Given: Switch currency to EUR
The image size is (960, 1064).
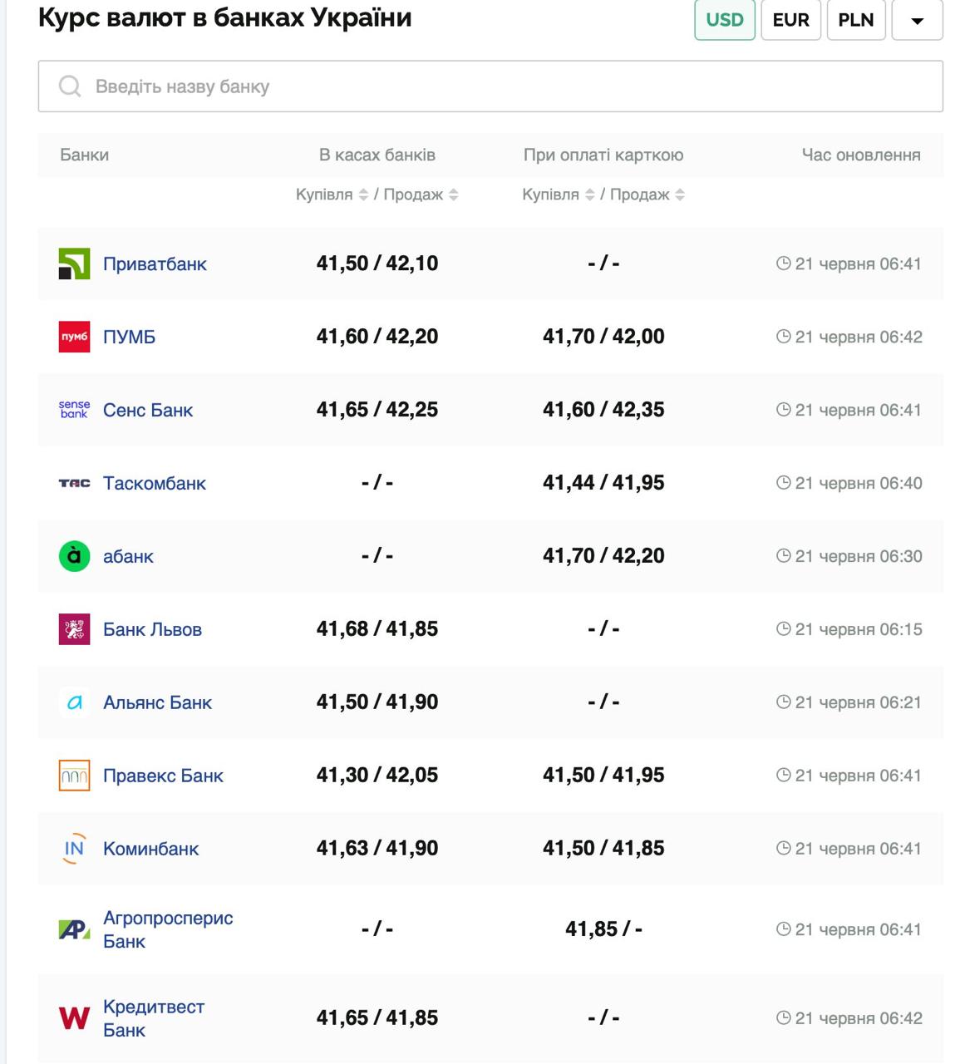Looking at the screenshot, I should click(790, 20).
